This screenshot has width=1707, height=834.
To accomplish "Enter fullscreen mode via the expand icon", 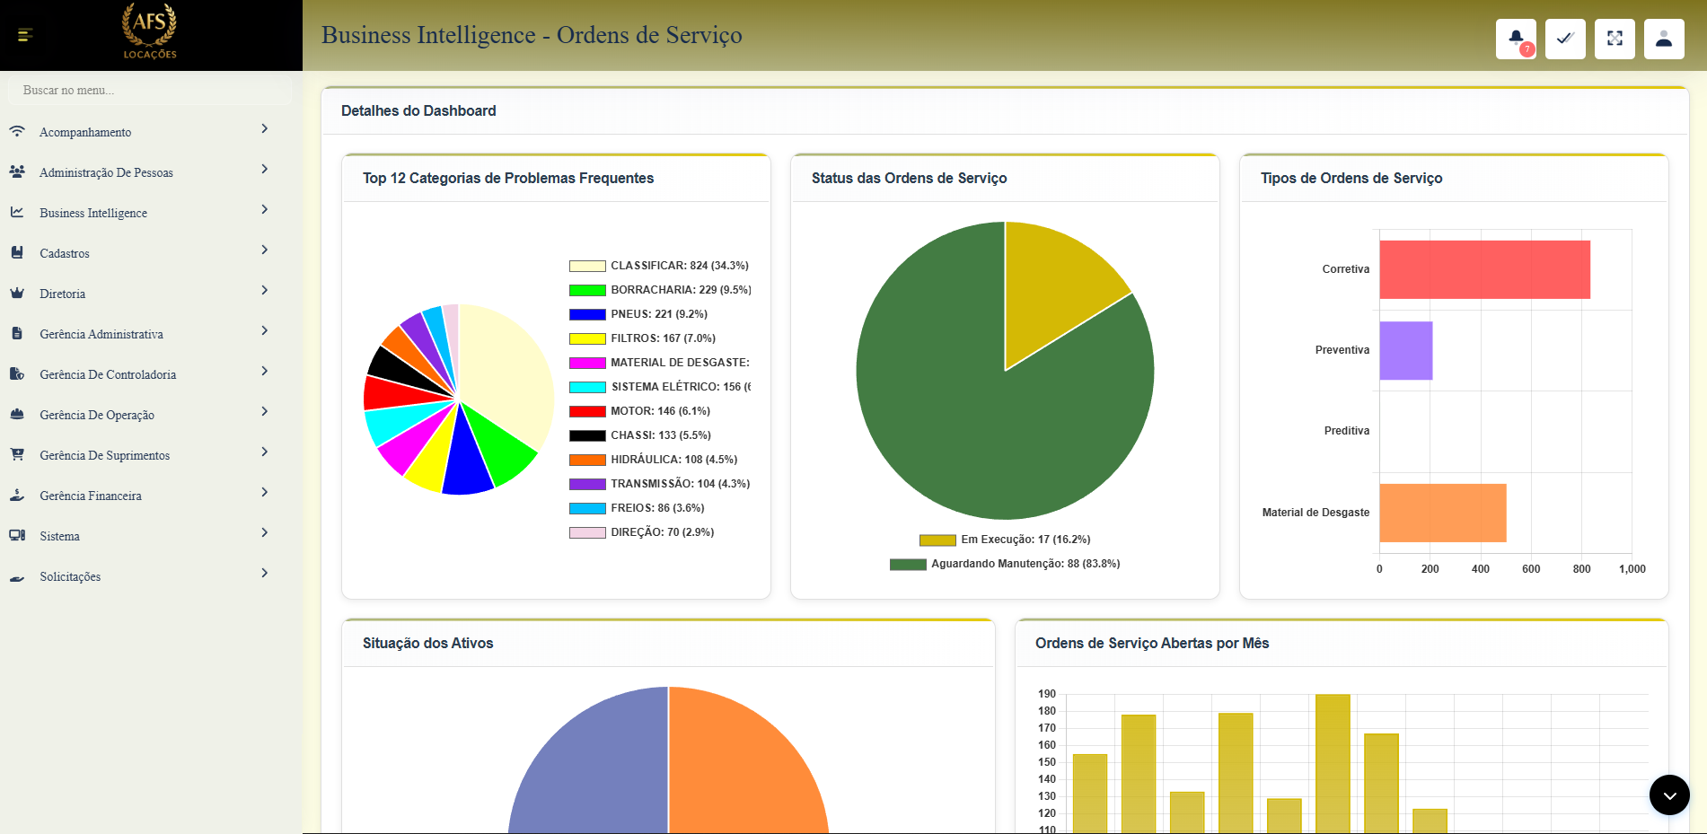I will [1615, 39].
